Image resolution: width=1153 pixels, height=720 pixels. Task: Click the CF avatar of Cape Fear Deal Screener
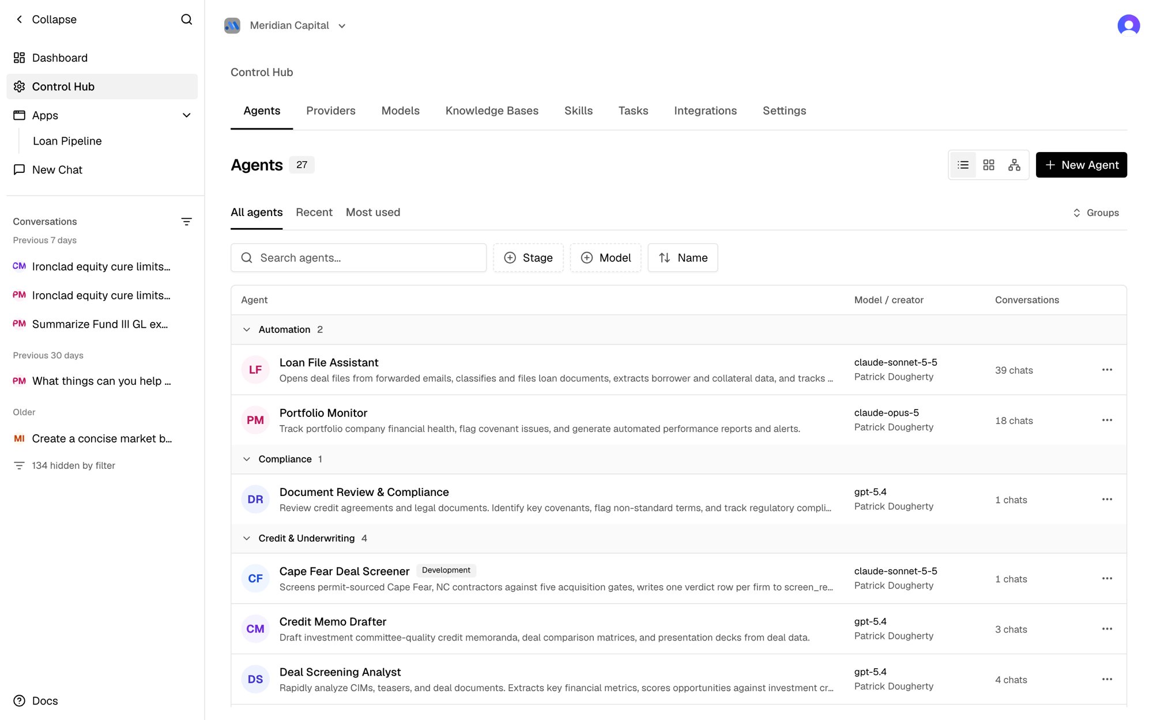(x=255, y=579)
